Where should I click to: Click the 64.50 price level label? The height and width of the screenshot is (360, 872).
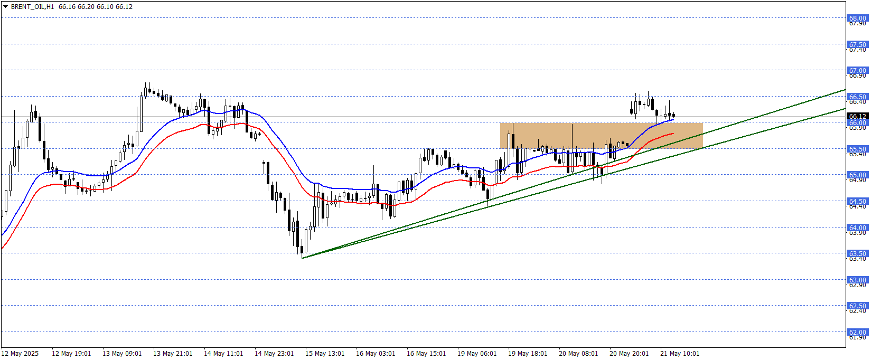click(857, 201)
